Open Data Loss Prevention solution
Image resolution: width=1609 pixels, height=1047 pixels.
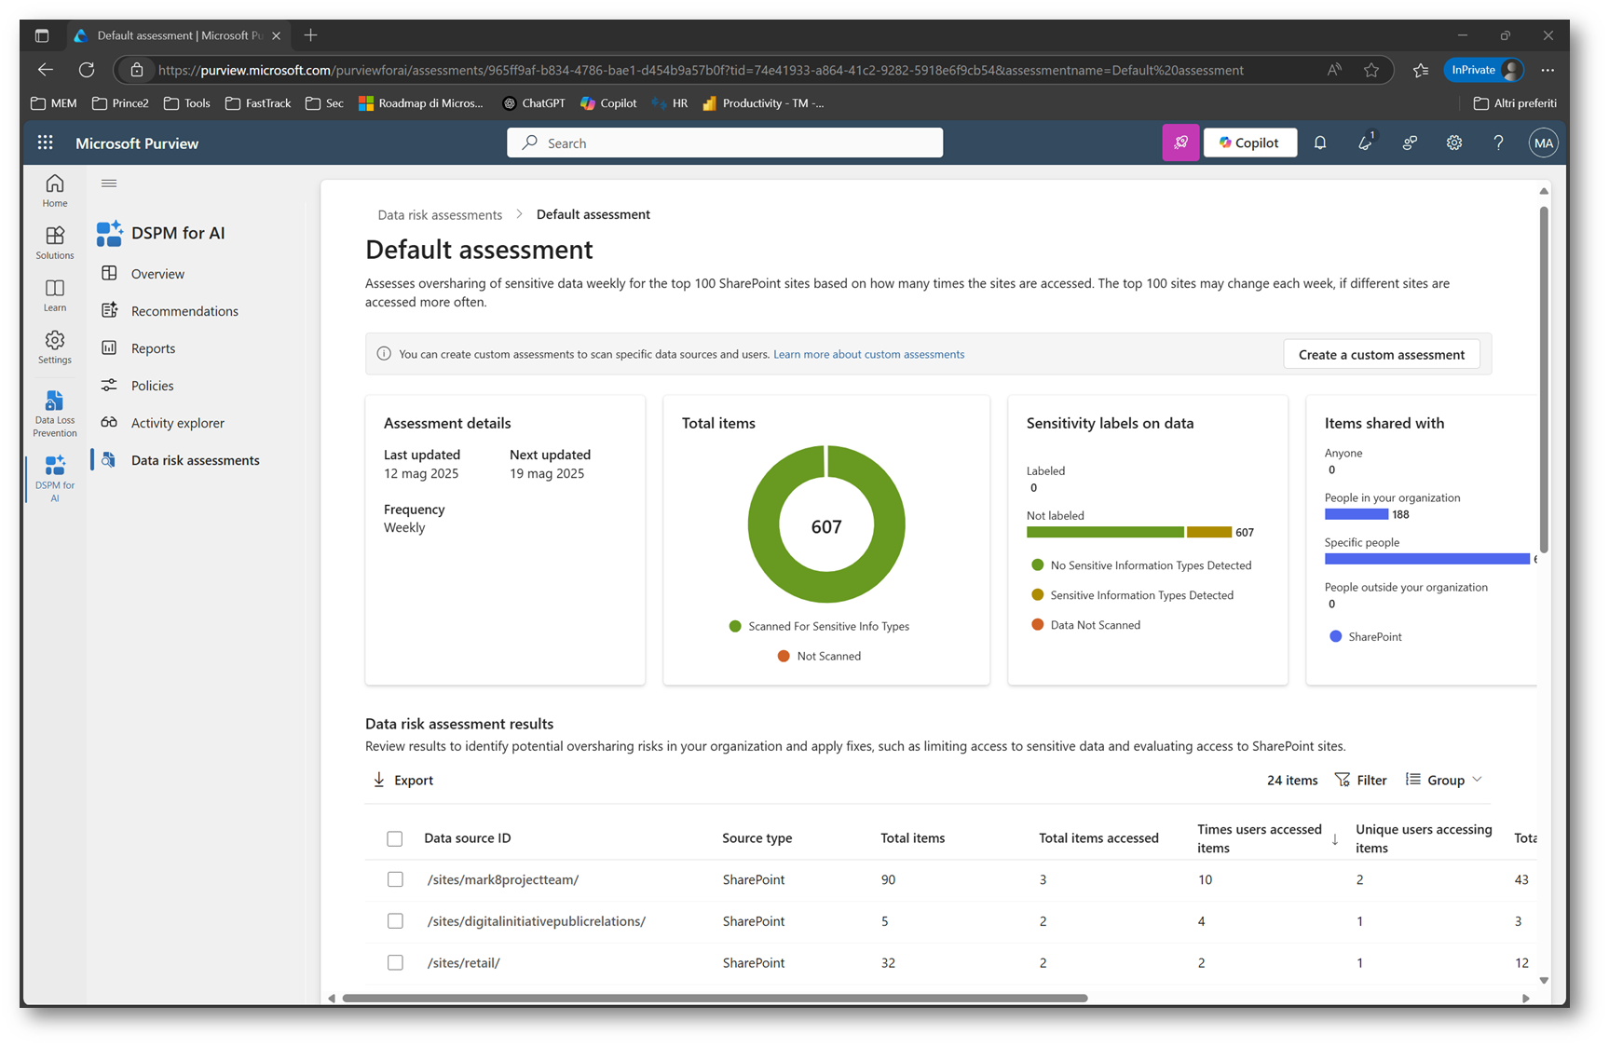55,414
